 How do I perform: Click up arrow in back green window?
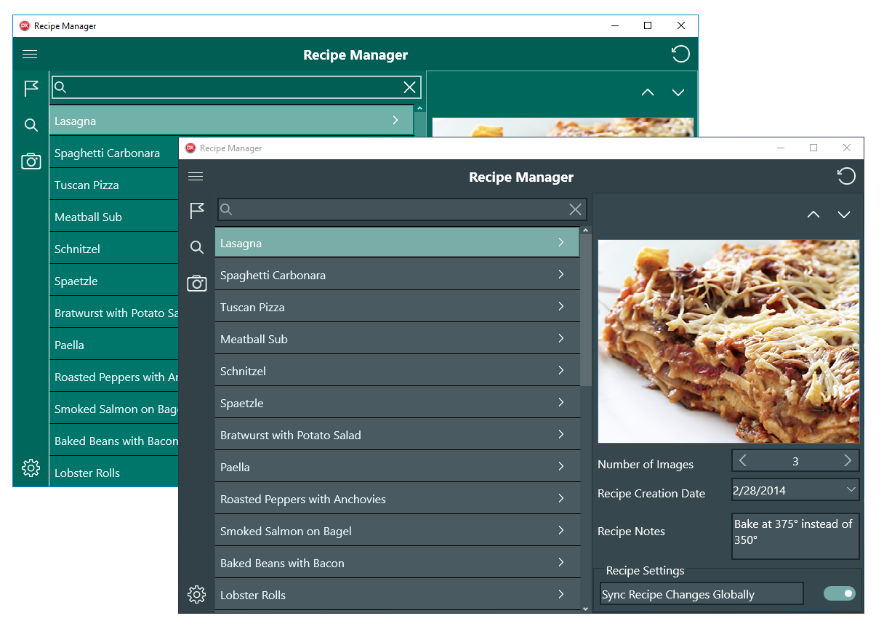click(x=648, y=92)
